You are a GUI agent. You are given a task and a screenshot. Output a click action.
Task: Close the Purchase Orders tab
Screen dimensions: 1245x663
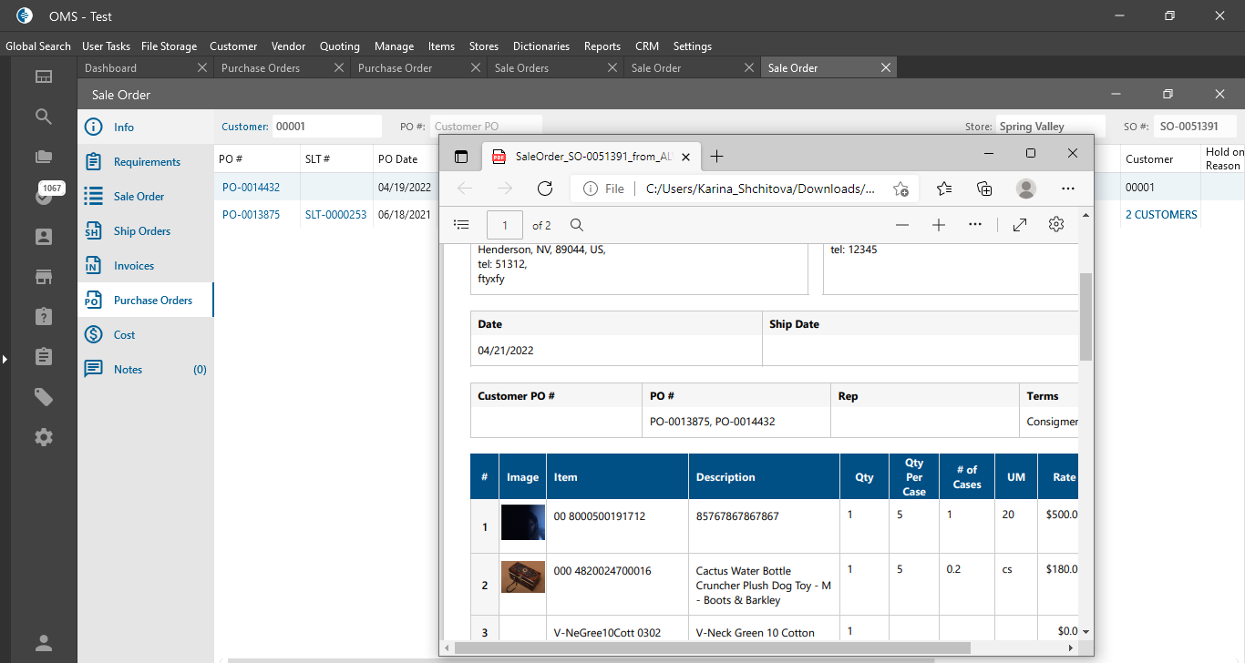pyautogui.click(x=339, y=68)
